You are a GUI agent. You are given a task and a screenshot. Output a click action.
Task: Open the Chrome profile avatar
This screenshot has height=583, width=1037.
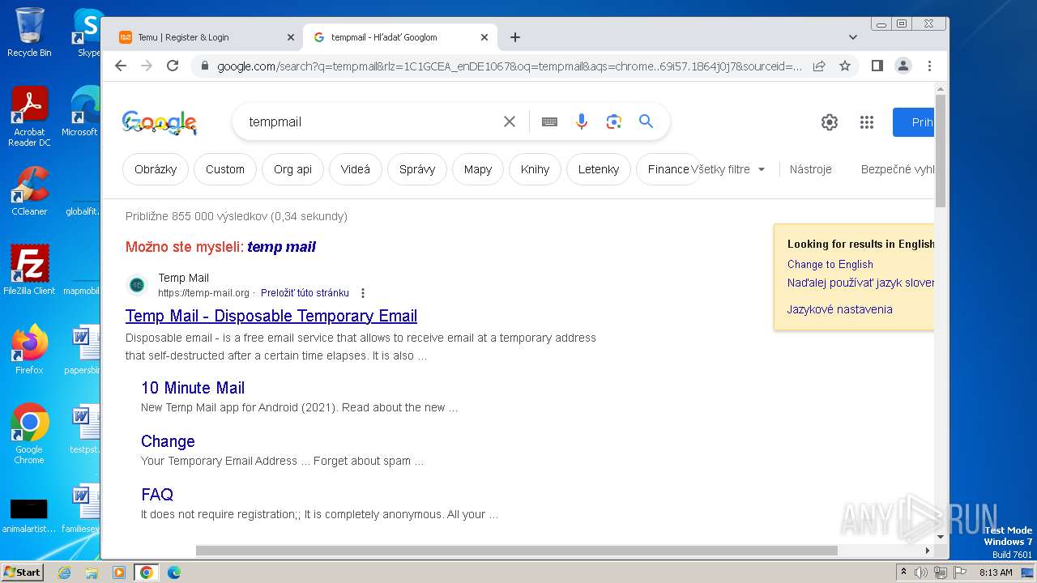point(903,66)
